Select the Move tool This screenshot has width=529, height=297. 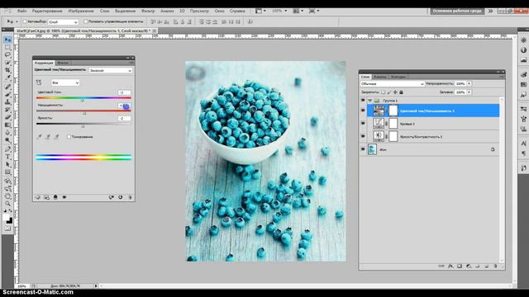7,40
